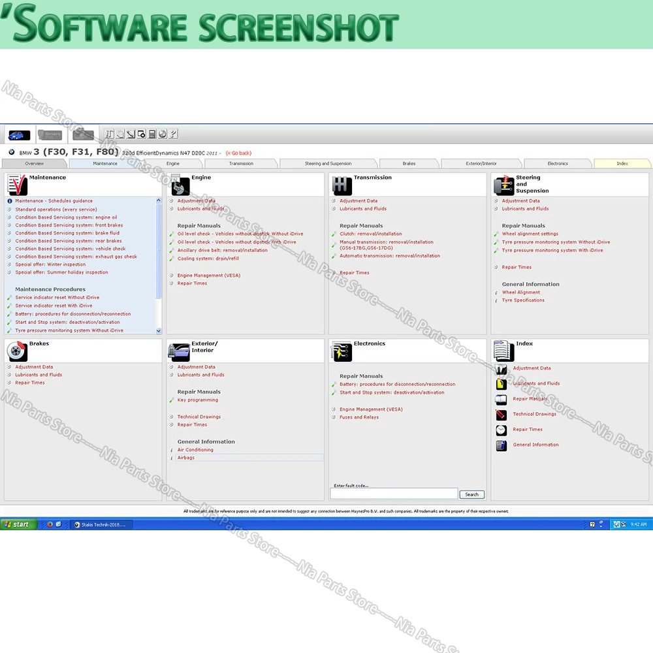Click the 9:42 AM system tray clock
653x653 pixels.
click(639, 524)
